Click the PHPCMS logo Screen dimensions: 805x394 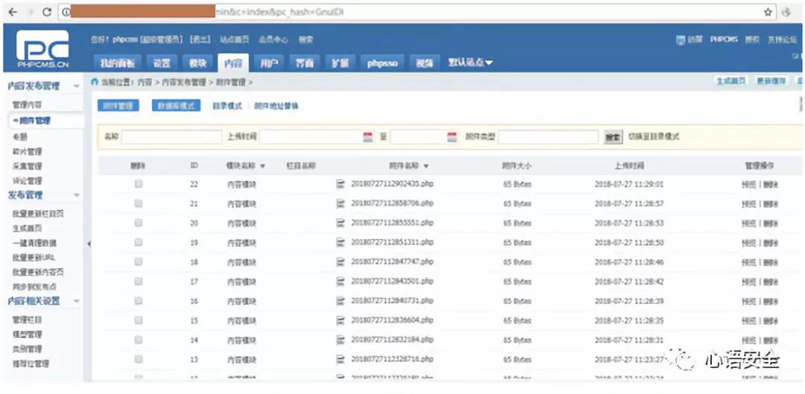point(42,48)
